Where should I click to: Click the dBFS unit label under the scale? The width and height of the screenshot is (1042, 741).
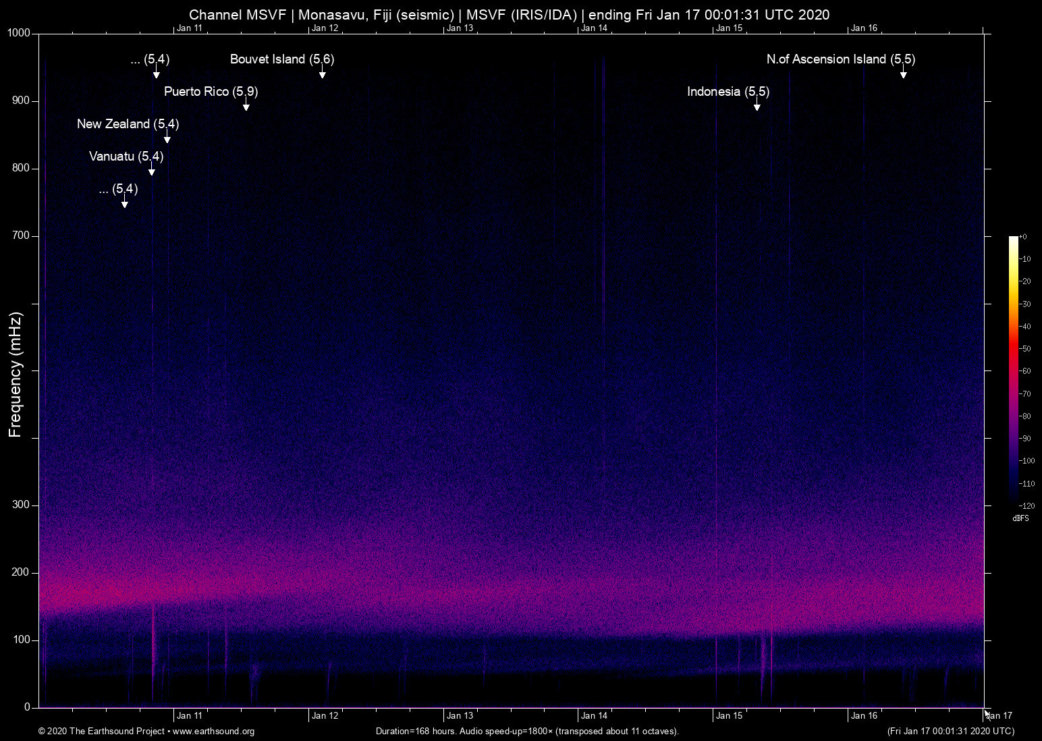(x=1021, y=518)
